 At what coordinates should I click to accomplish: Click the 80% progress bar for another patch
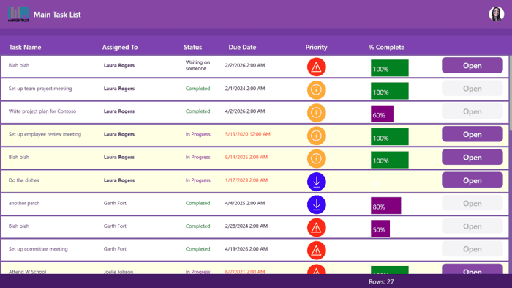(385, 205)
